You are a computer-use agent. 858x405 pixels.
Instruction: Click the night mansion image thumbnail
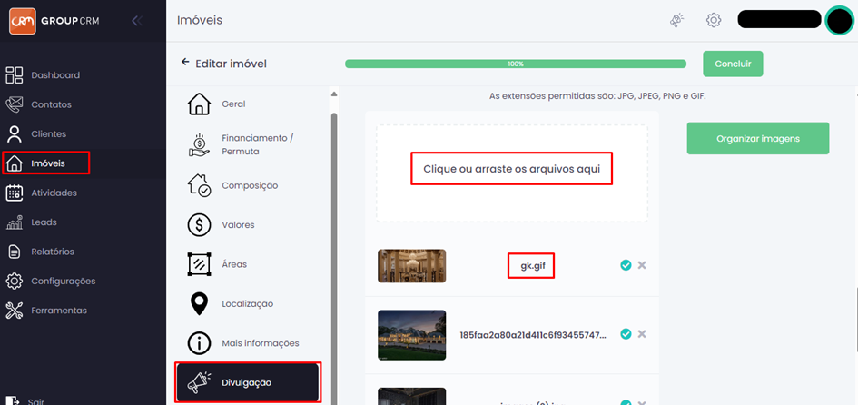click(x=411, y=335)
